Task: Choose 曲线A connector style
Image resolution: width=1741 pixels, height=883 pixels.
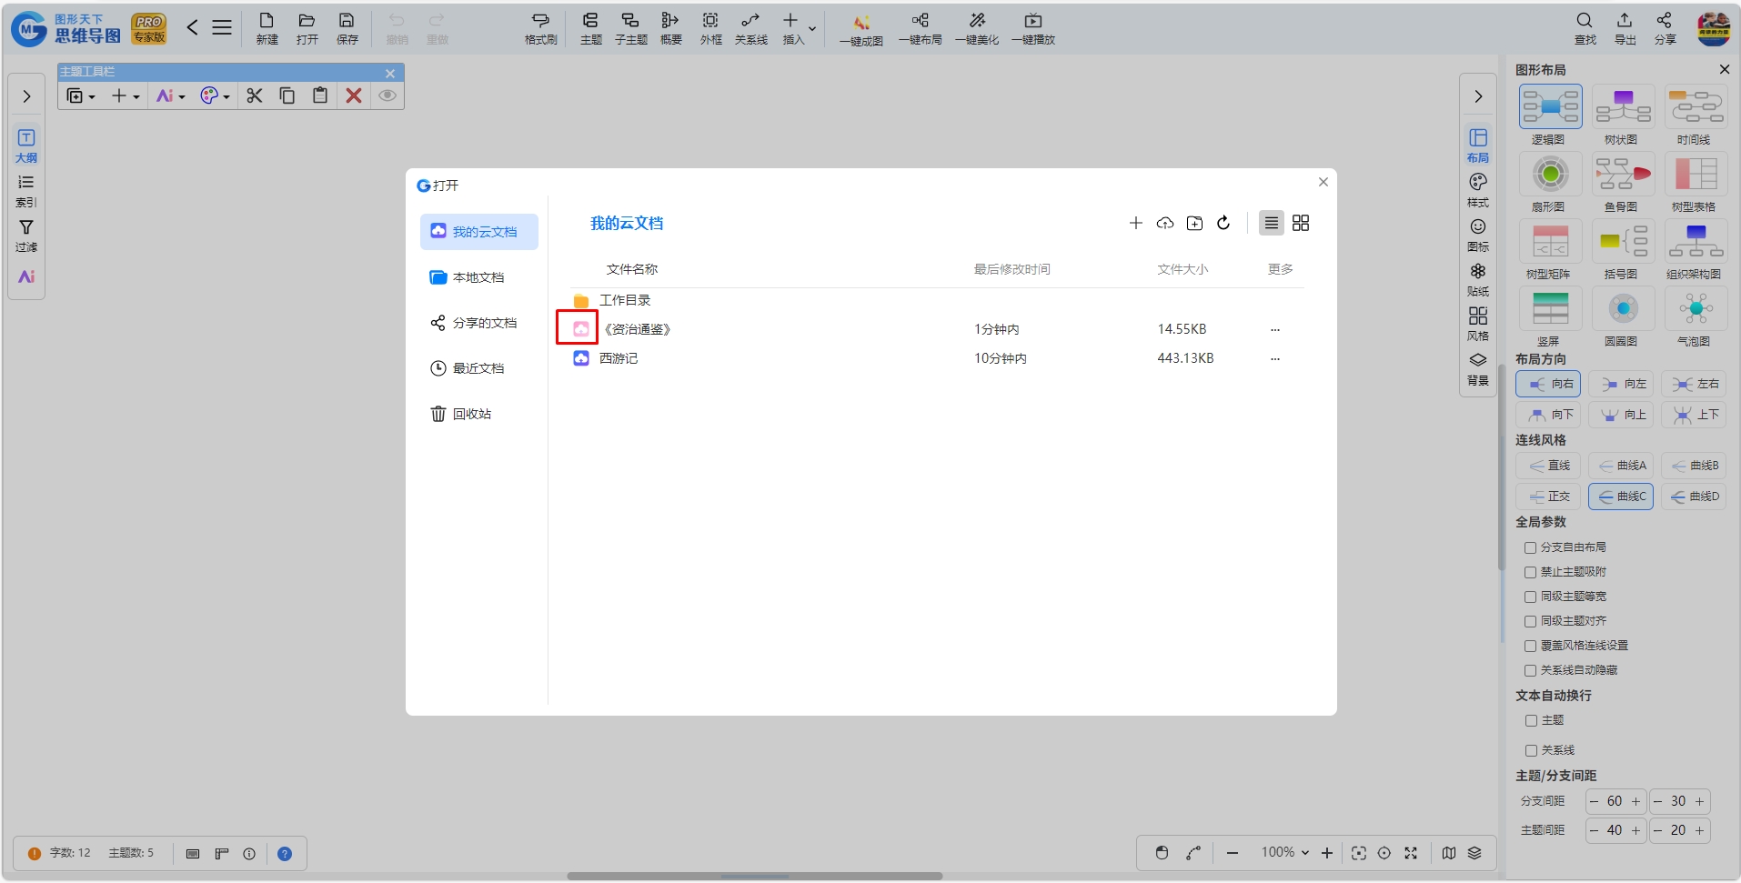Action: point(1621,466)
